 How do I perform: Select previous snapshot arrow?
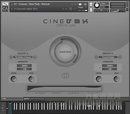click(x=63, y=9)
